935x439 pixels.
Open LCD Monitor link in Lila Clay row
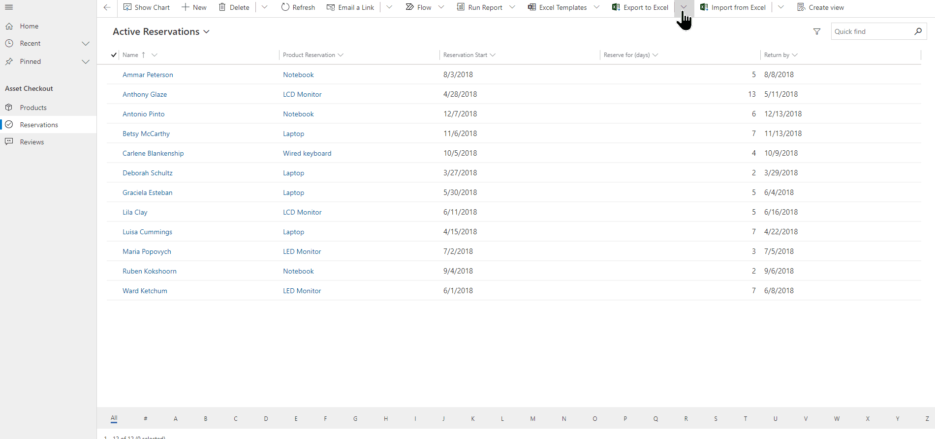click(x=302, y=212)
